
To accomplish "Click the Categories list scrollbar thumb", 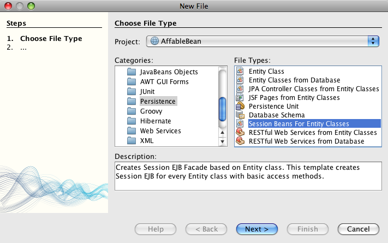I will tap(222, 110).
